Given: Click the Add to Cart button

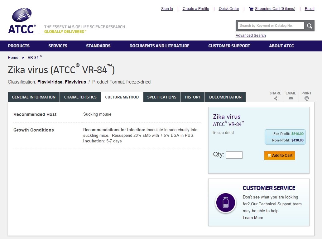Looking at the screenshot, I should (280, 155).
